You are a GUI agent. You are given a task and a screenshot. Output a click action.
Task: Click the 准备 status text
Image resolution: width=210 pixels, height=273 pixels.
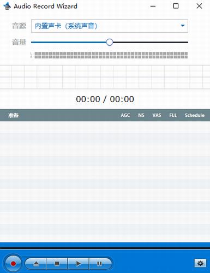14,115
